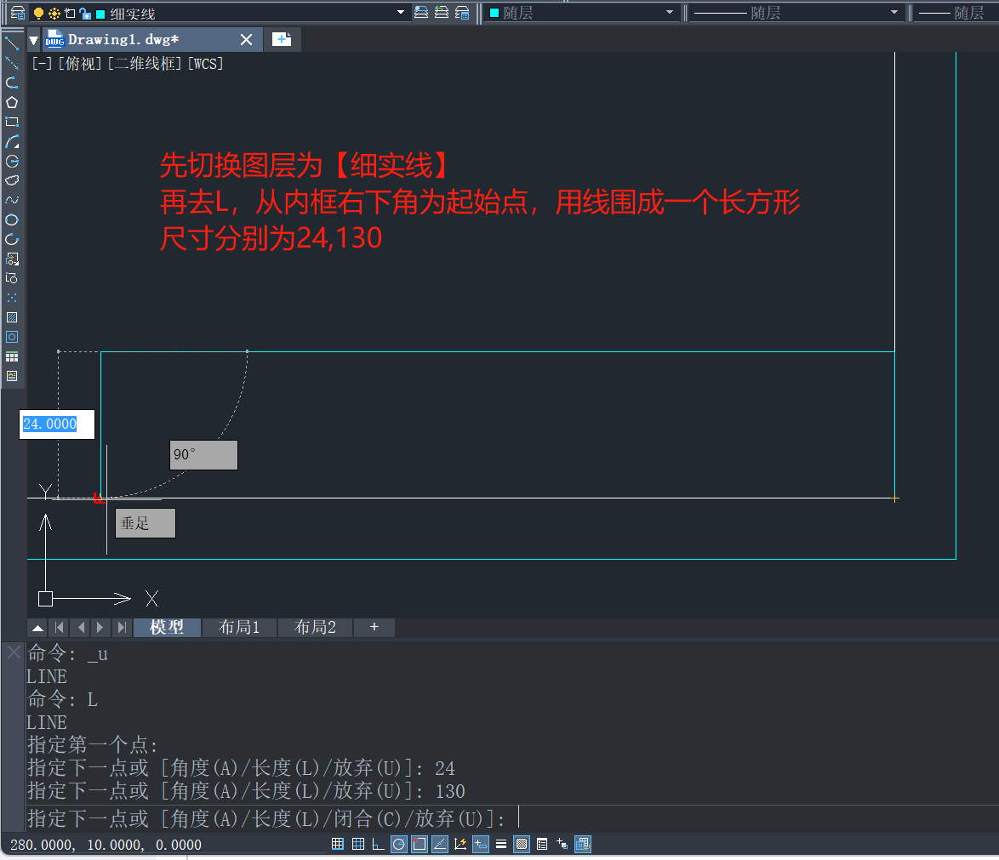
Task: Open the linetype 随层 dropdown
Action: pos(893,13)
